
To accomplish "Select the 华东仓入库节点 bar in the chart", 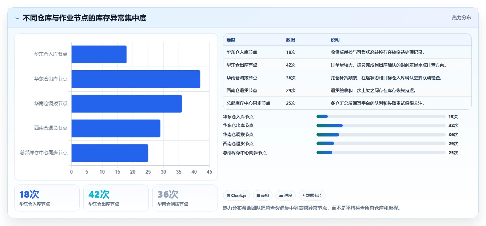I will pos(99,54).
